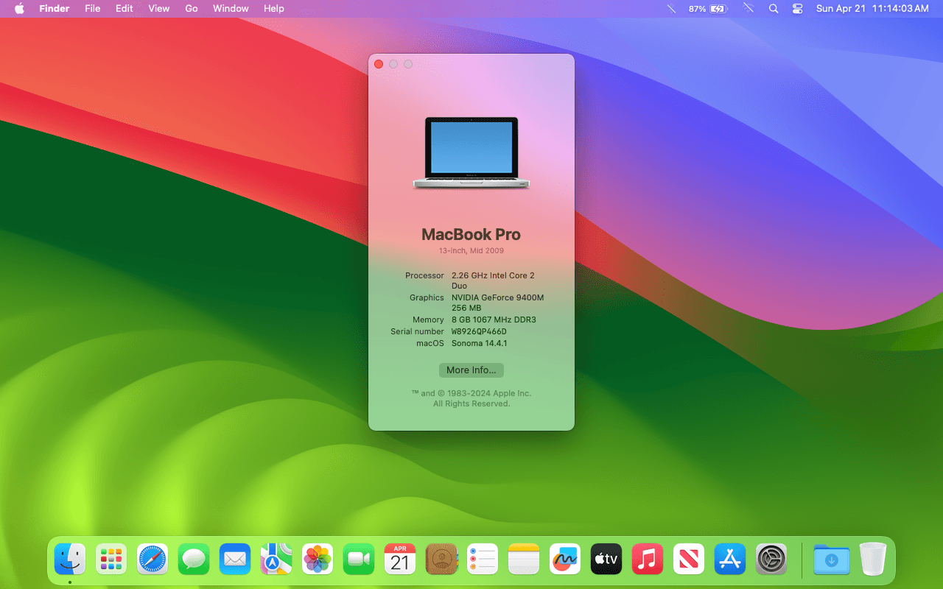The height and width of the screenshot is (589, 943).
Task: Toggle Wi-Fi status in the menu bar
Action: click(x=749, y=9)
